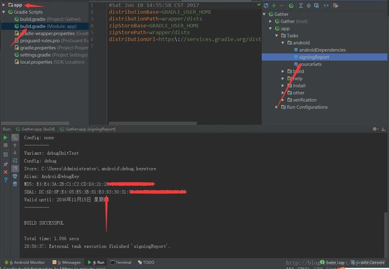
Task: Toggle soft-wrap in the Run console
Action: (x=15, y=161)
